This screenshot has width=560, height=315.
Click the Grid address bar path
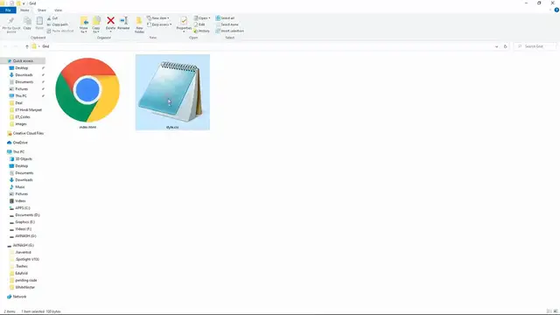tap(45, 46)
